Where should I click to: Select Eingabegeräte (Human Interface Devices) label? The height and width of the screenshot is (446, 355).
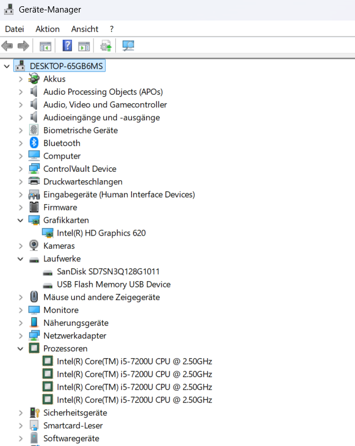click(119, 194)
